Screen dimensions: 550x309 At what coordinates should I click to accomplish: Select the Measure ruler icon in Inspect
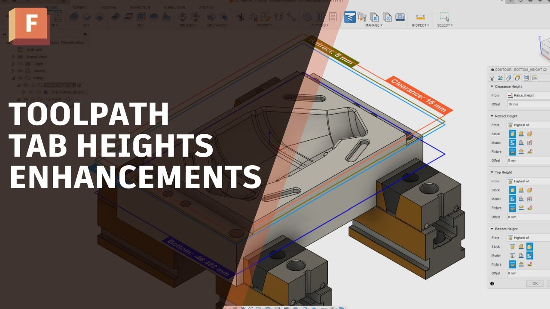[x=420, y=17]
